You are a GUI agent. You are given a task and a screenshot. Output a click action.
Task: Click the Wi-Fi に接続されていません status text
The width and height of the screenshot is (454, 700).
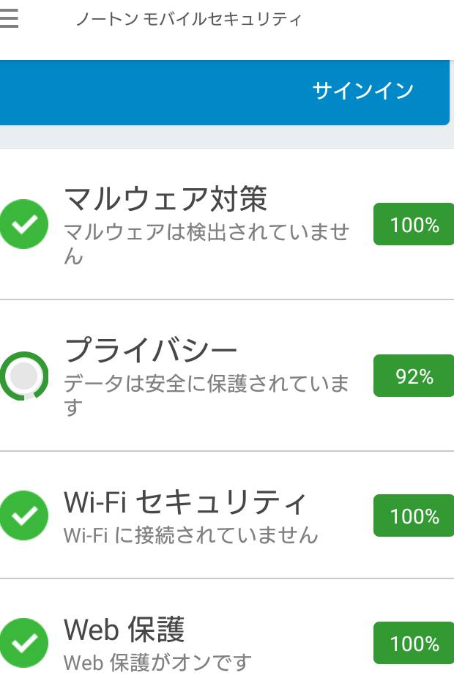click(190, 535)
